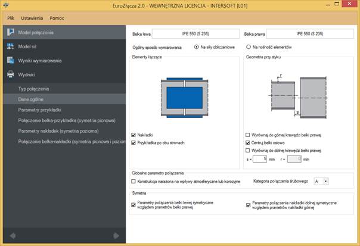Click the s = gap input field
This screenshot has width=360, height=246.
coord(260,159)
